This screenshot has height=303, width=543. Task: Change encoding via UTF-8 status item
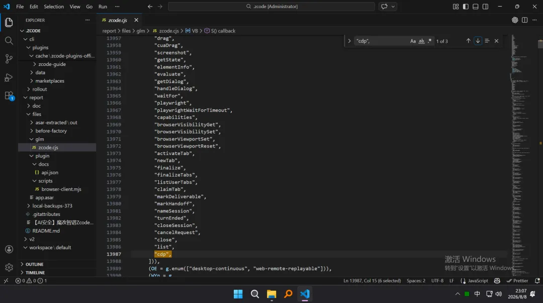[437, 281]
